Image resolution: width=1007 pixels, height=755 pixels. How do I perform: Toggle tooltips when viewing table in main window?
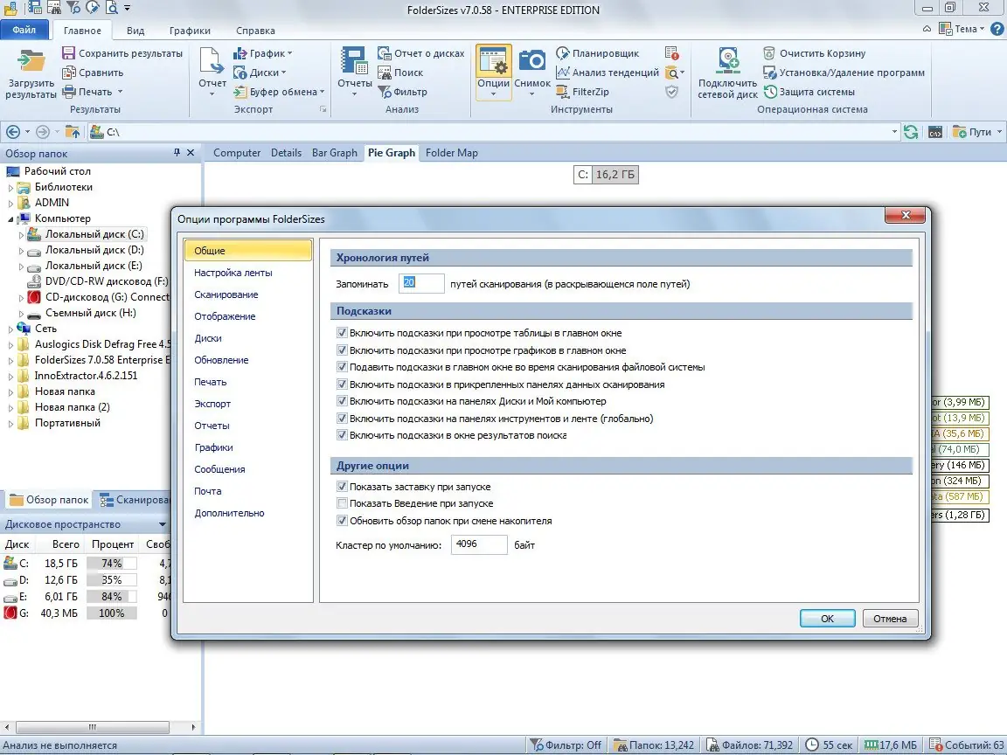[342, 333]
